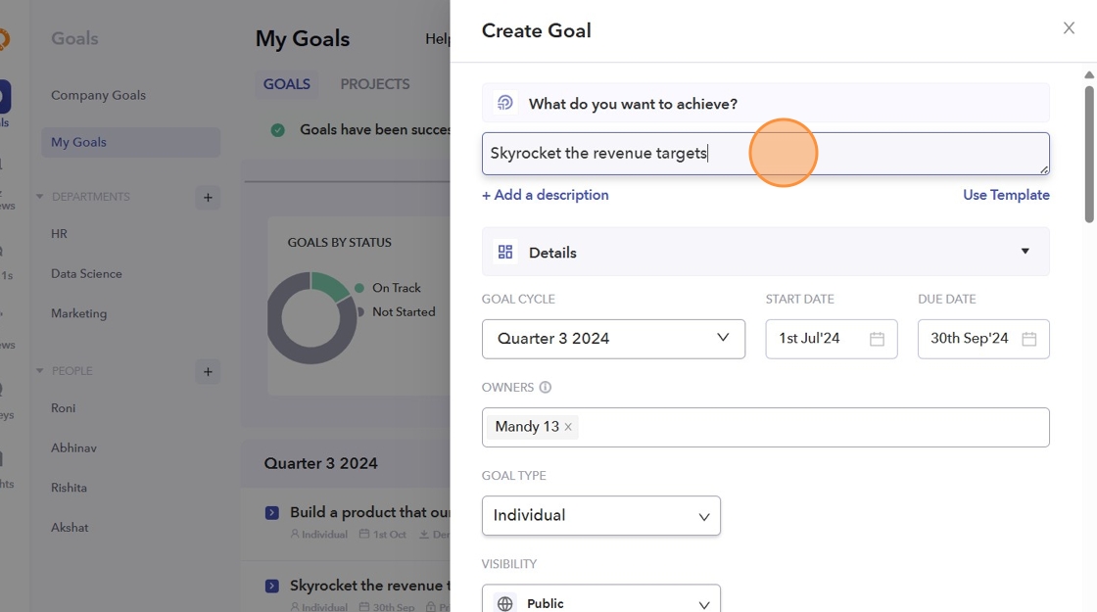Open the Goal Type Individual dropdown

pos(600,516)
